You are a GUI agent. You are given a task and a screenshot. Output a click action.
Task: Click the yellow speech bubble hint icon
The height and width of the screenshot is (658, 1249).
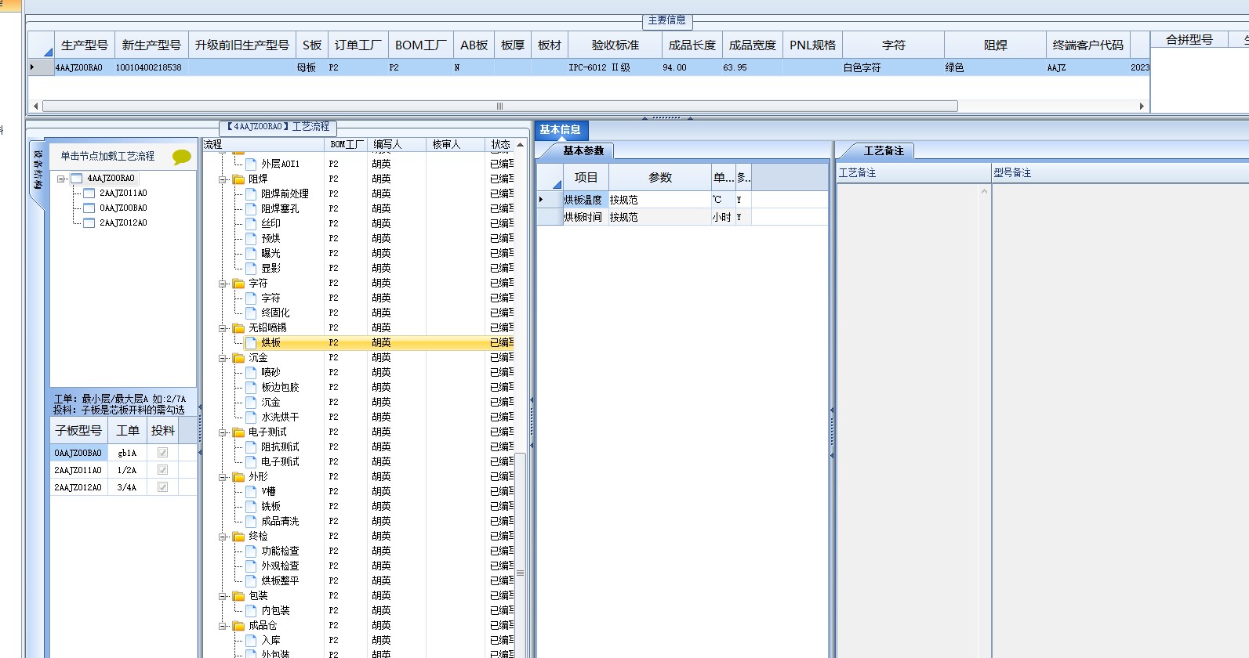(x=182, y=157)
